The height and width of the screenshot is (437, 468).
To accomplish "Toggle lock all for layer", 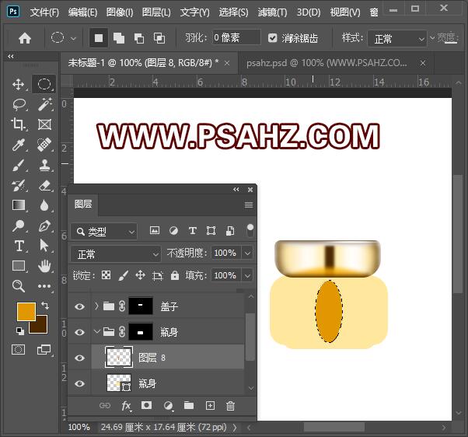I will point(175,275).
